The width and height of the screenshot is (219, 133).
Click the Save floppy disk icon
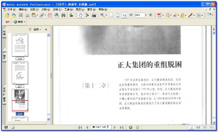click(21, 15)
